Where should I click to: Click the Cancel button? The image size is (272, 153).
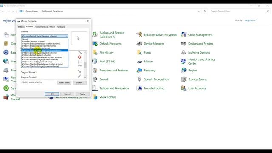(67, 94)
